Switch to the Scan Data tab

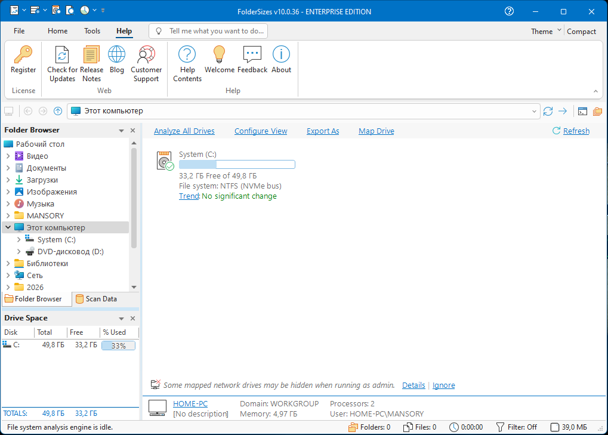95,299
